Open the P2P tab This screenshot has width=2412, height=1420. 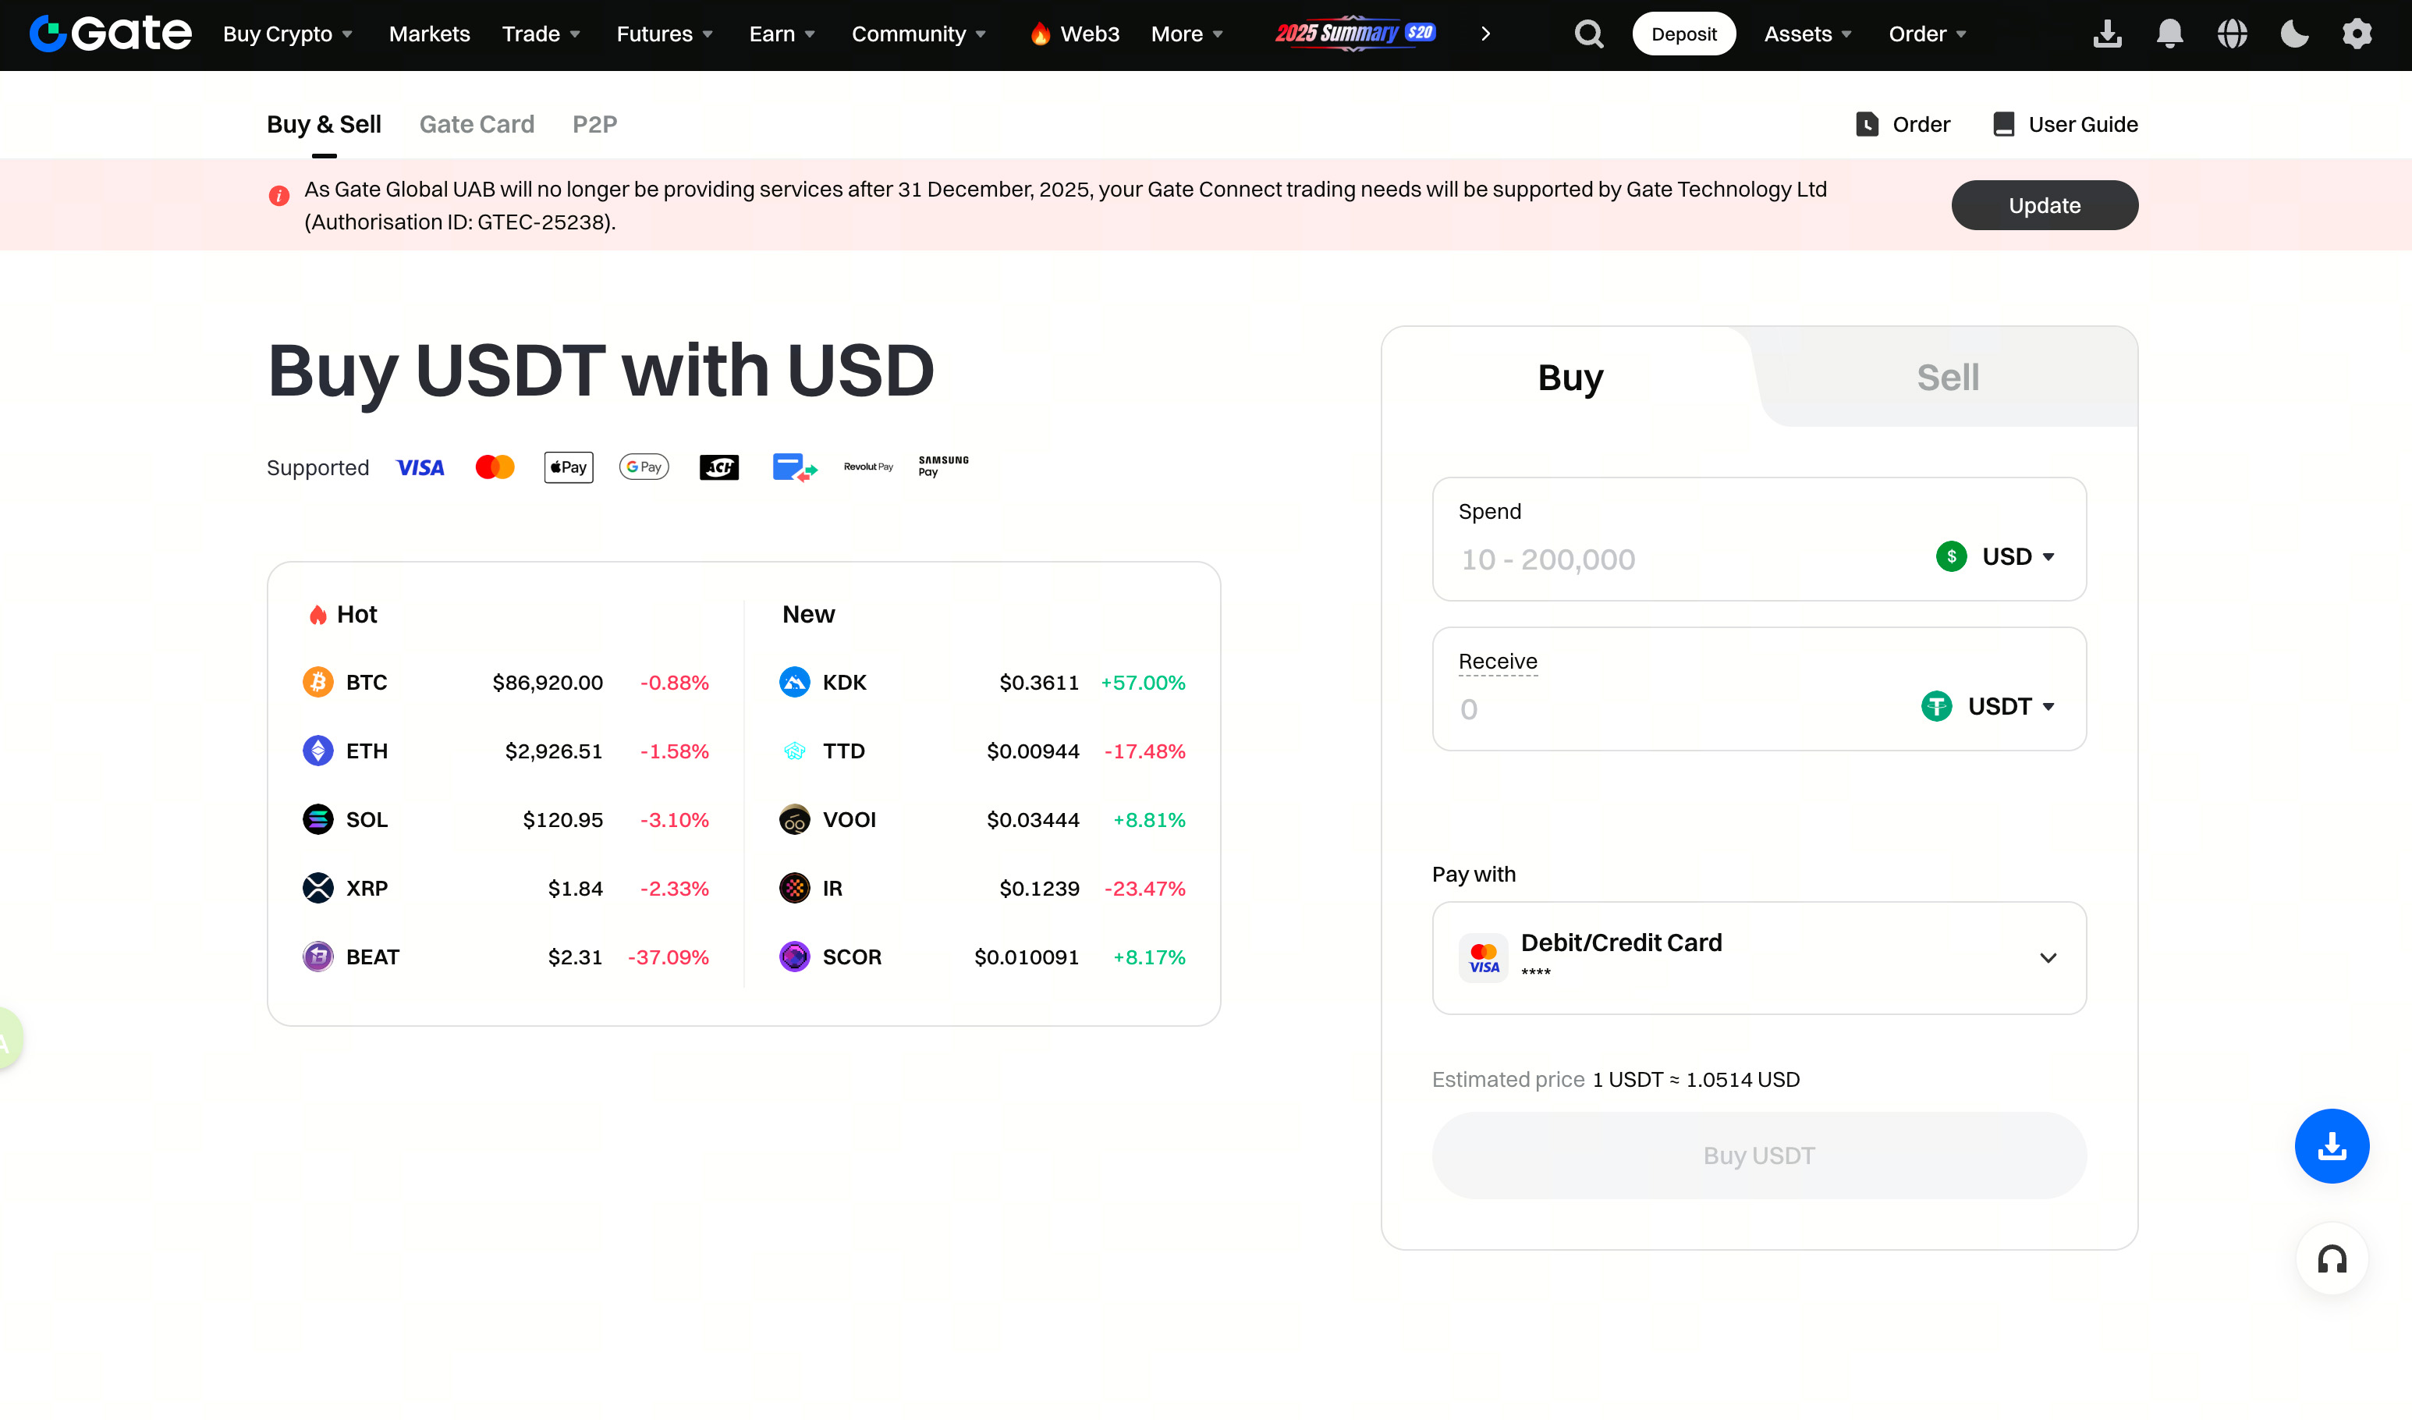594,125
